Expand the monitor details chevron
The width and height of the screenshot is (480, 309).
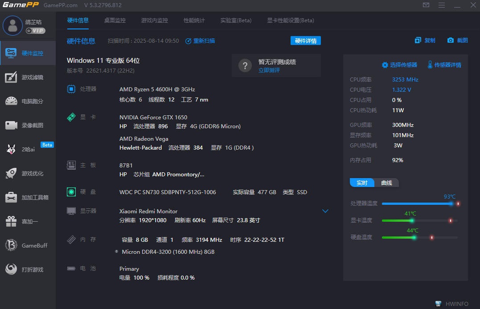click(x=325, y=211)
